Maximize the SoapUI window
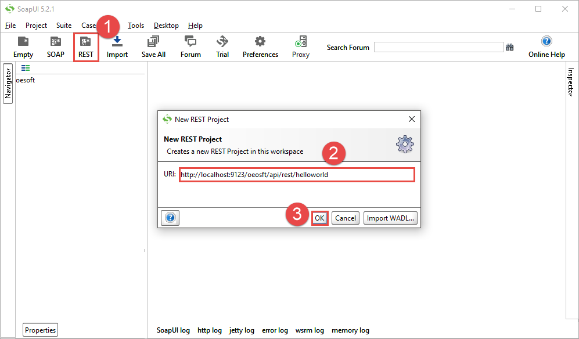 538,9
